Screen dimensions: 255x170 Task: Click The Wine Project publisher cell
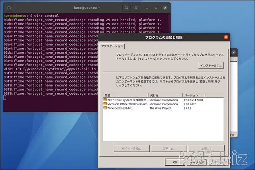click(x=160, y=108)
